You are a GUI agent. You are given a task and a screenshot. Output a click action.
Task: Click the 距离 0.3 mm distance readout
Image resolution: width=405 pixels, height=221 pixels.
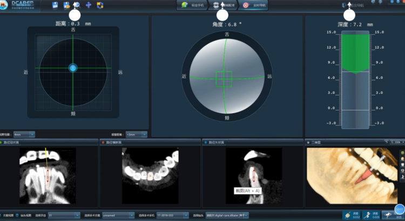coord(73,24)
